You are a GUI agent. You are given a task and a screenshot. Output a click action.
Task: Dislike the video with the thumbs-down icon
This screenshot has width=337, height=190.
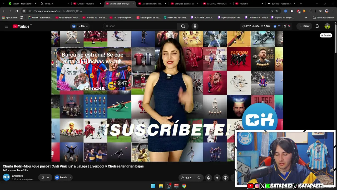(x=199, y=178)
